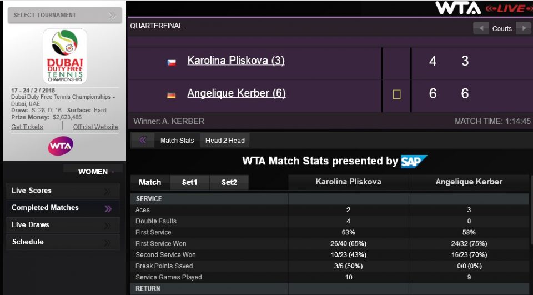The width and height of the screenshot is (533, 295).
Task: Open Angelique Kerber's player link
Action: [237, 93]
